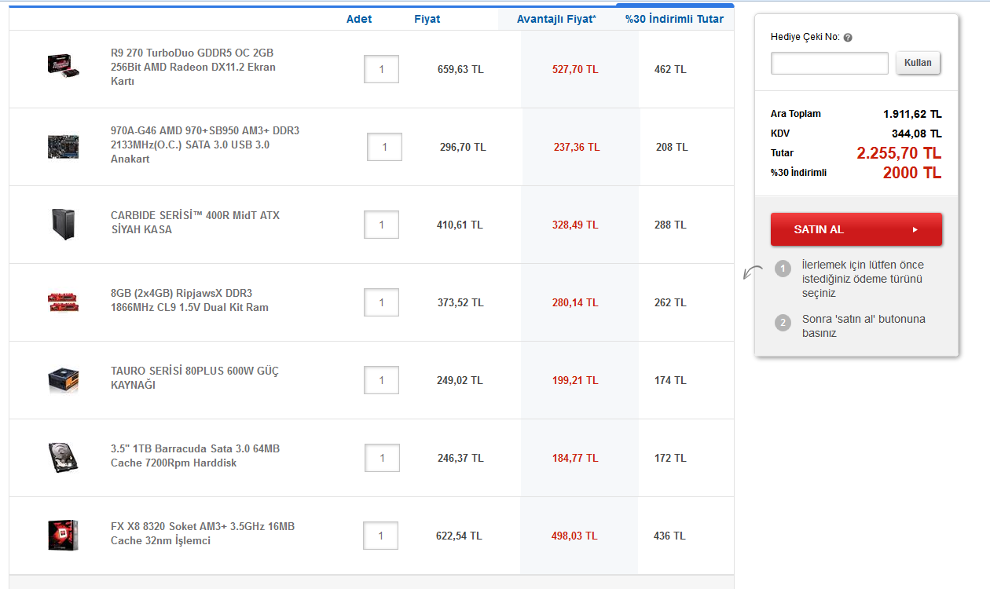Click the Kullan button
This screenshot has height=589, width=990.
click(x=918, y=63)
